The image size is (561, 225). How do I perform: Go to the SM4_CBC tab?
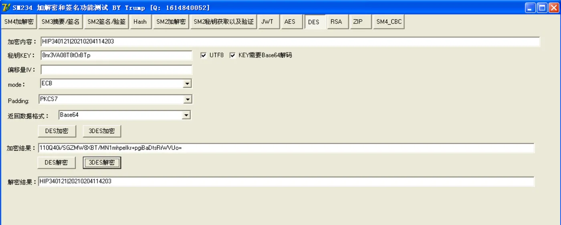coord(389,22)
